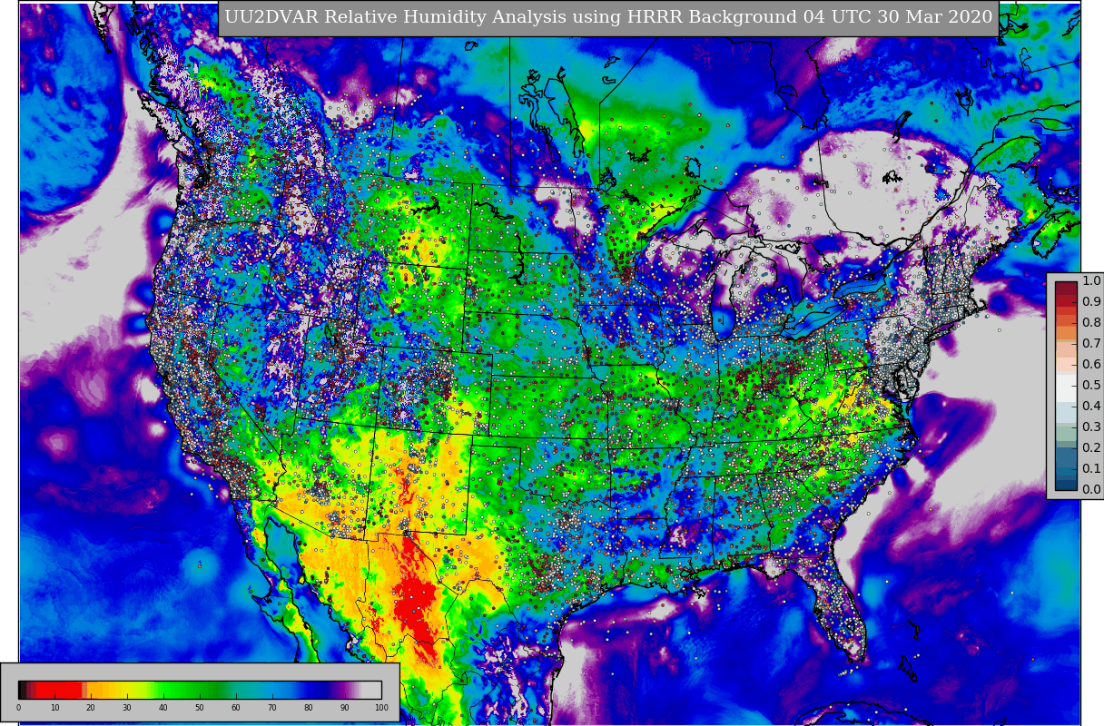
Task: Click the 0.9 label on right colorbar
Action: [1091, 302]
